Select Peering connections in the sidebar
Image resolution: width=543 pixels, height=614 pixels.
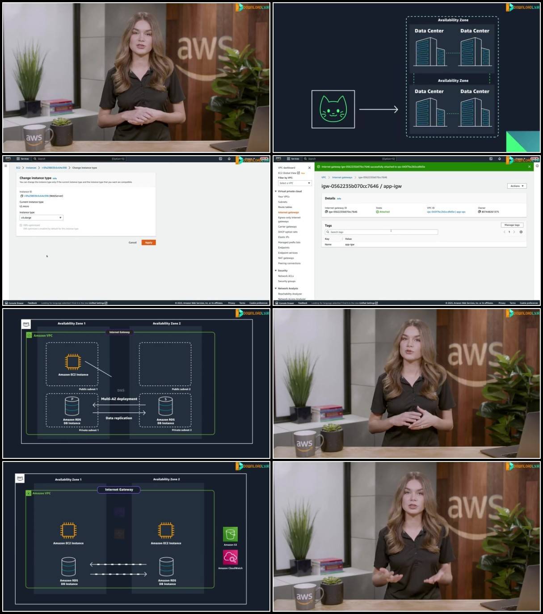[289, 263]
